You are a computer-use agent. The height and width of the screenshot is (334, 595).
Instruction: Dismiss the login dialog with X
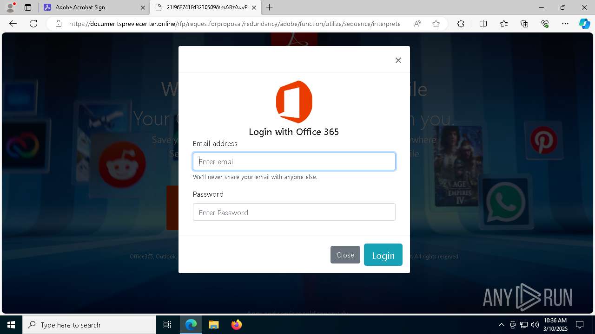(398, 60)
